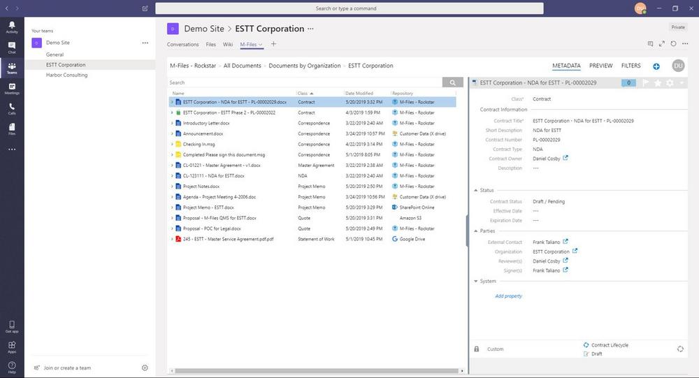699x378 pixels.
Task: Open Calls in the Teams sidebar
Action: (x=12, y=109)
